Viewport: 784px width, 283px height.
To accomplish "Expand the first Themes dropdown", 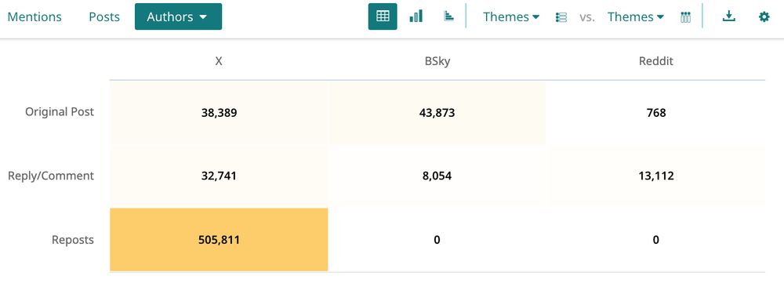I will pyautogui.click(x=511, y=17).
